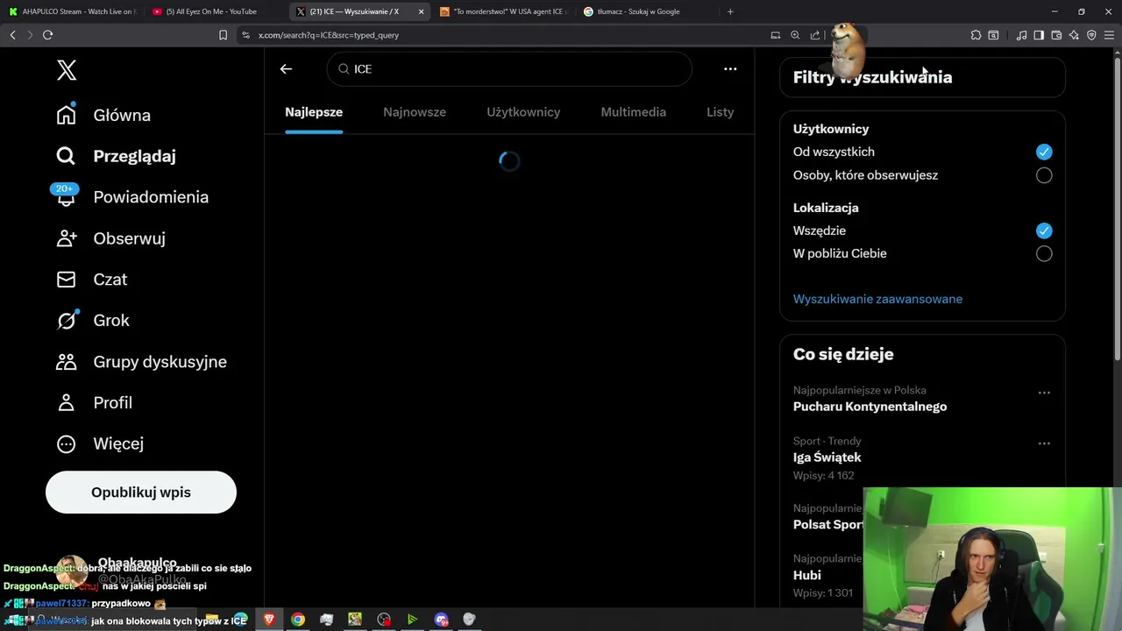Open the Więcej menu
The image size is (1122, 631).
point(100,443)
